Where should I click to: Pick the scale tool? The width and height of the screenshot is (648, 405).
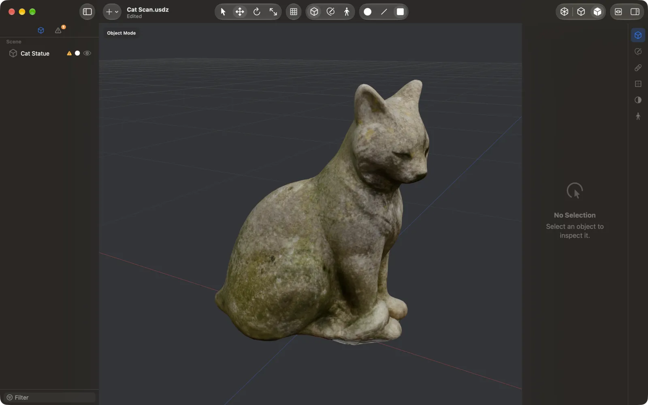coord(273,12)
